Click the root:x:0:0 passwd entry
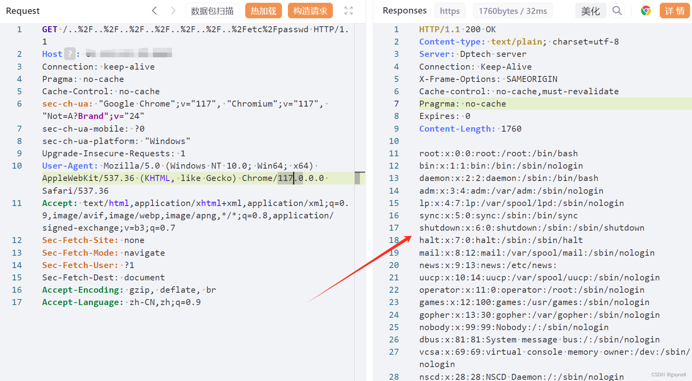This screenshot has height=381, width=692. pos(498,153)
